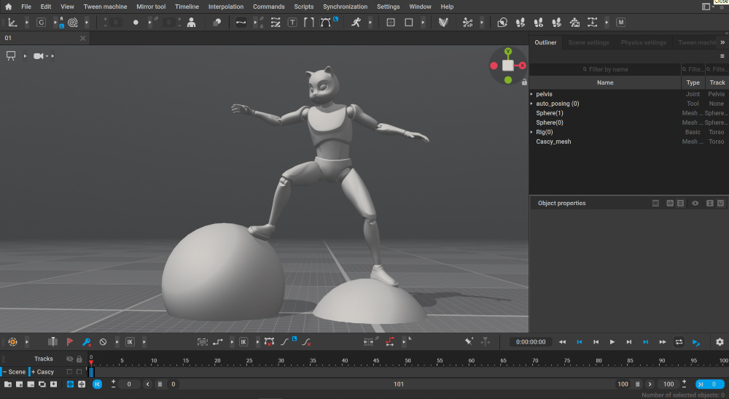Click the Name column header in Outliner
This screenshot has height=399, width=729.
pos(605,82)
